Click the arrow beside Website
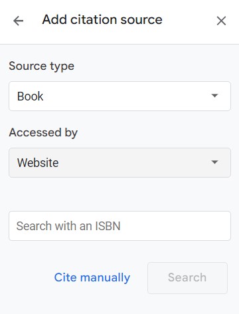 tap(214, 162)
